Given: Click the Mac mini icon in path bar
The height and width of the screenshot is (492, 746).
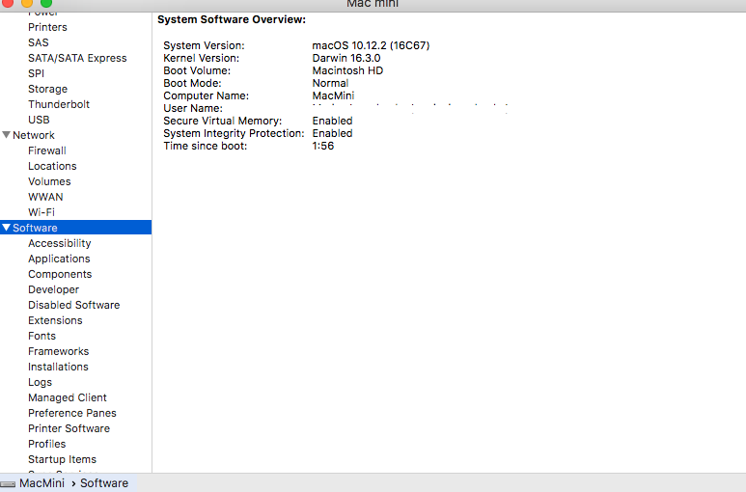Looking at the screenshot, I should pos(8,484).
